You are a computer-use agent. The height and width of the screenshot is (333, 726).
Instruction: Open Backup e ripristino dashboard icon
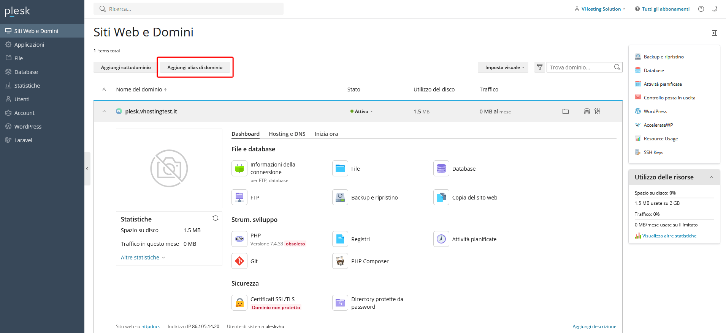pyautogui.click(x=340, y=197)
